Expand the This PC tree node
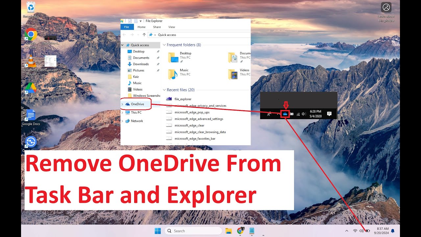421x237 pixels. 122,113
